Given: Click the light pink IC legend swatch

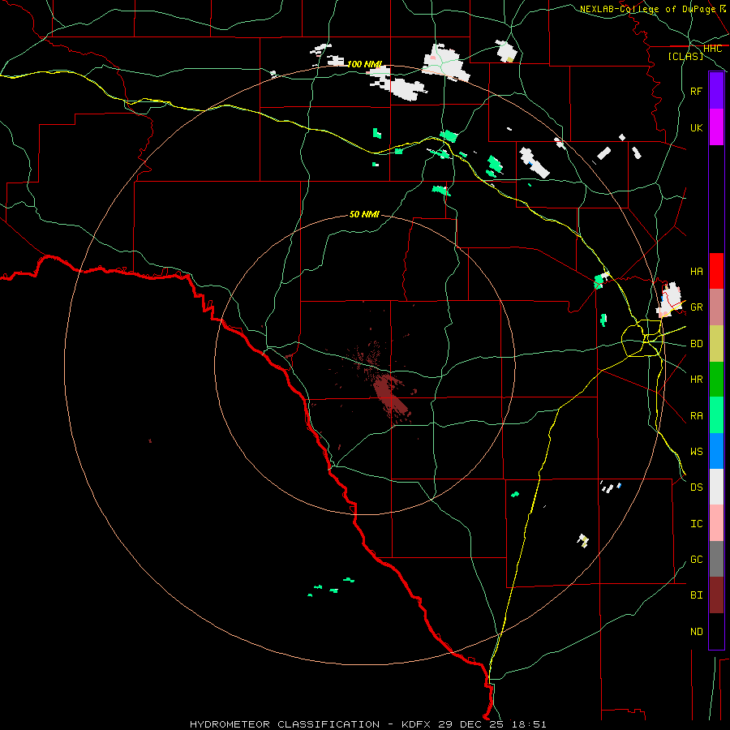Looking at the screenshot, I should (x=716, y=523).
